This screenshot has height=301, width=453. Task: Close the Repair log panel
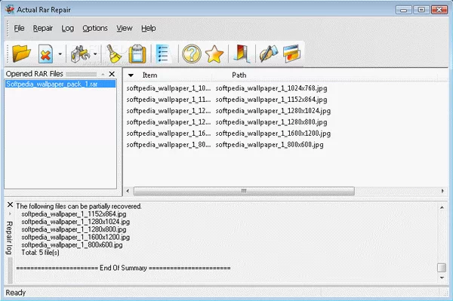[x=10, y=204]
